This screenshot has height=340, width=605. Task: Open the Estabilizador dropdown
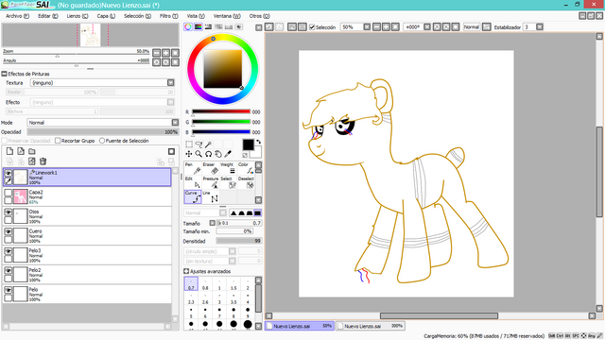coord(540,27)
